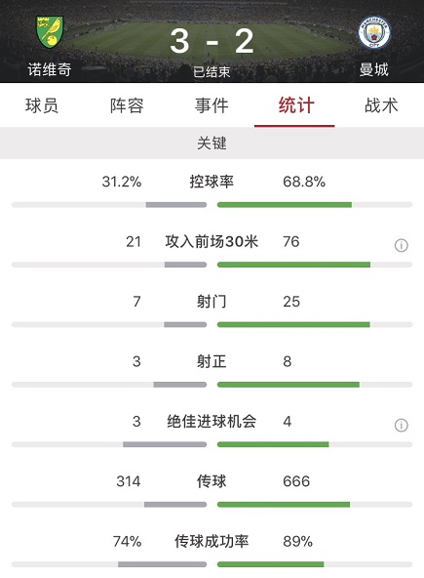This screenshot has height=578, width=424.
Task: Tap the 射正 stat label
Action: 212,361
